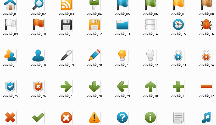Viewport: 216px width, 125px height.
Task: Click the blue question mark circle icon
Action: click(x=122, y=117)
